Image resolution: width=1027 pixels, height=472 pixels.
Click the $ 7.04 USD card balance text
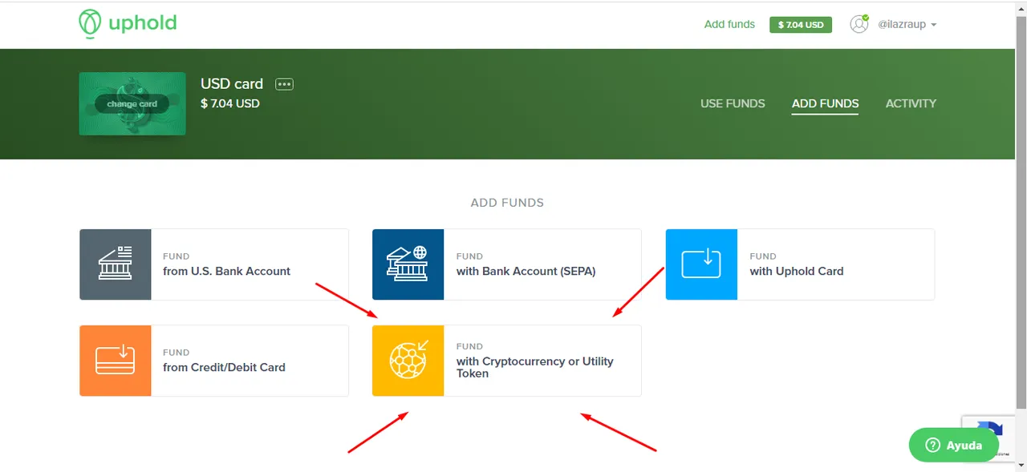pos(230,103)
